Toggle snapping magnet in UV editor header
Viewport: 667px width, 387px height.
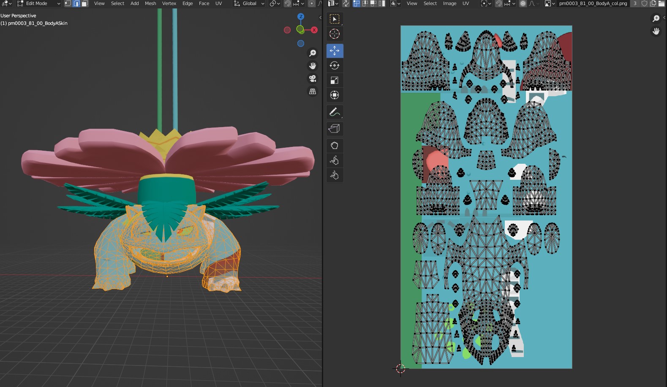point(499,3)
